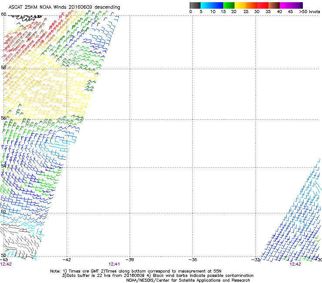Click the red 30–35 knots colorbar segment
The height and width of the screenshot is (283, 322).
click(263, 5)
